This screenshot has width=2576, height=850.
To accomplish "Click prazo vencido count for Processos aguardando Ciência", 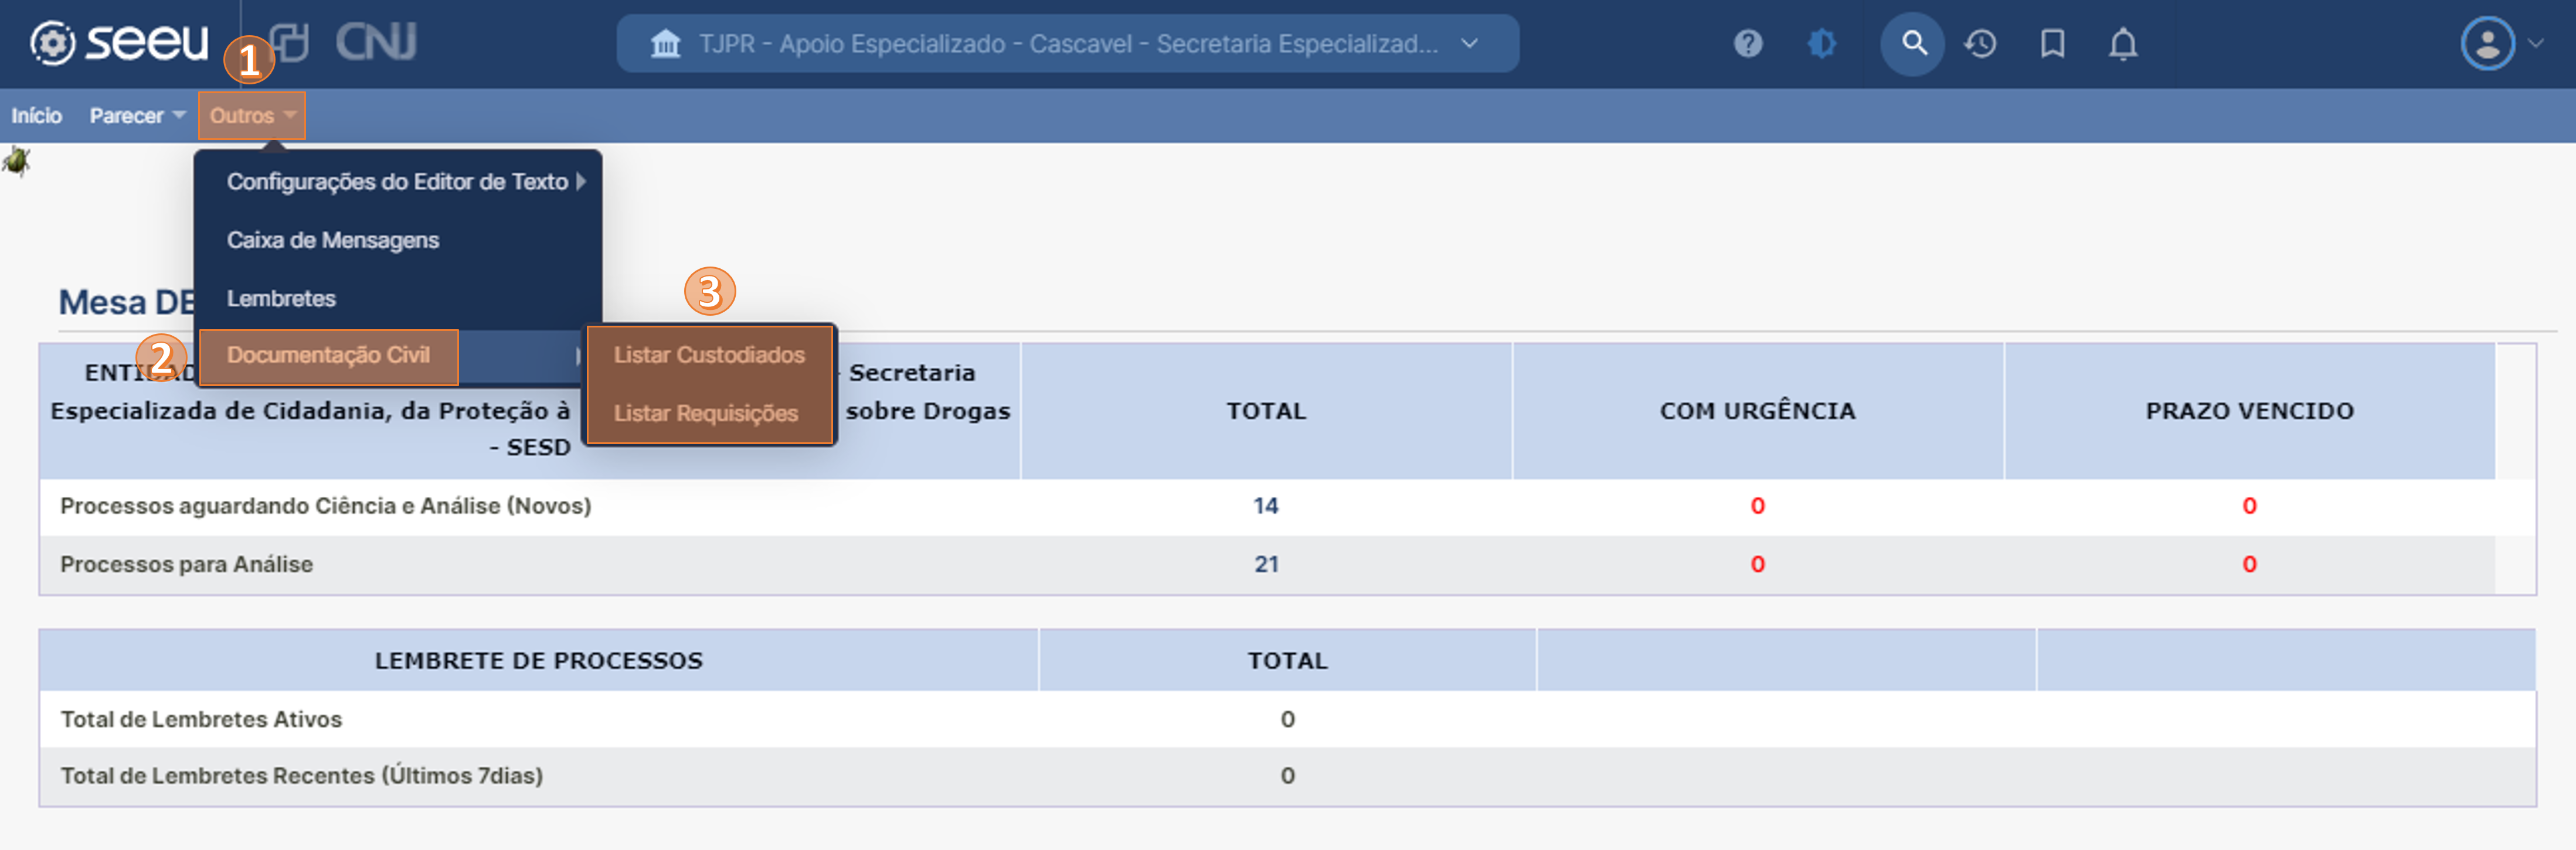I will [x=2250, y=506].
